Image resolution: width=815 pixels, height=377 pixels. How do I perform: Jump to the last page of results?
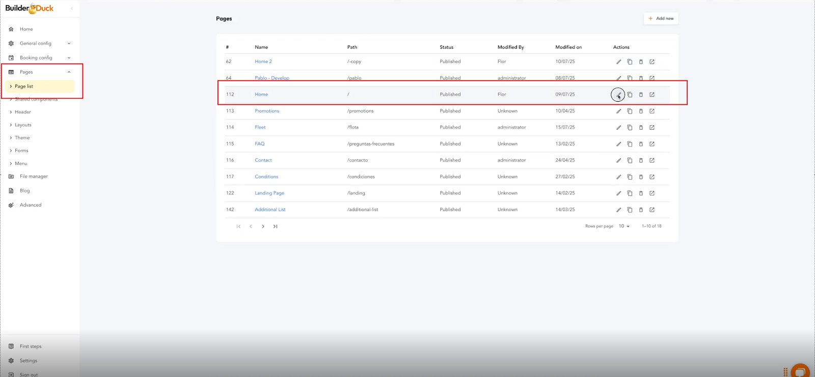click(275, 226)
